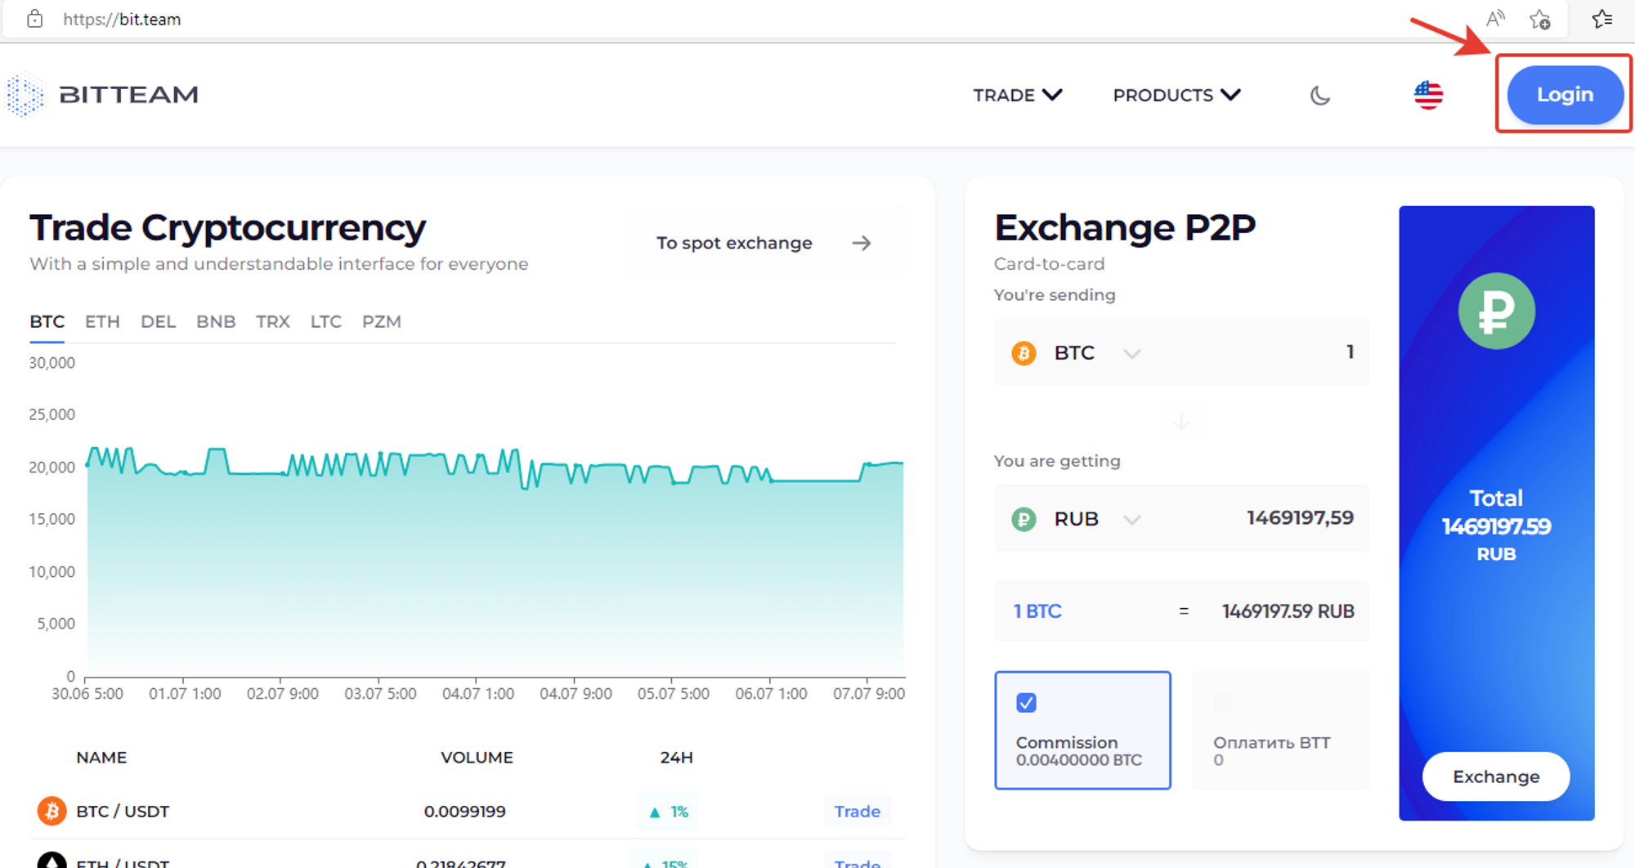Add this page to favorites star icon
The image size is (1635, 868).
pos(1540,19)
